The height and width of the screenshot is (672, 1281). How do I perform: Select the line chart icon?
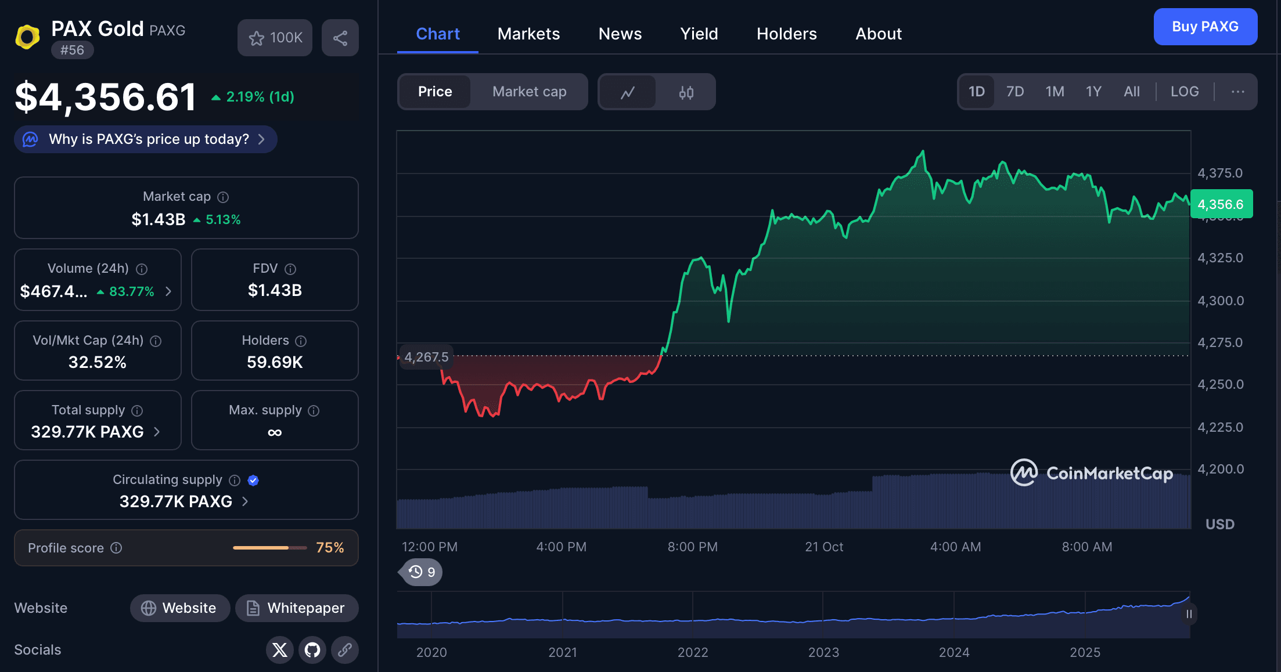click(x=628, y=92)
